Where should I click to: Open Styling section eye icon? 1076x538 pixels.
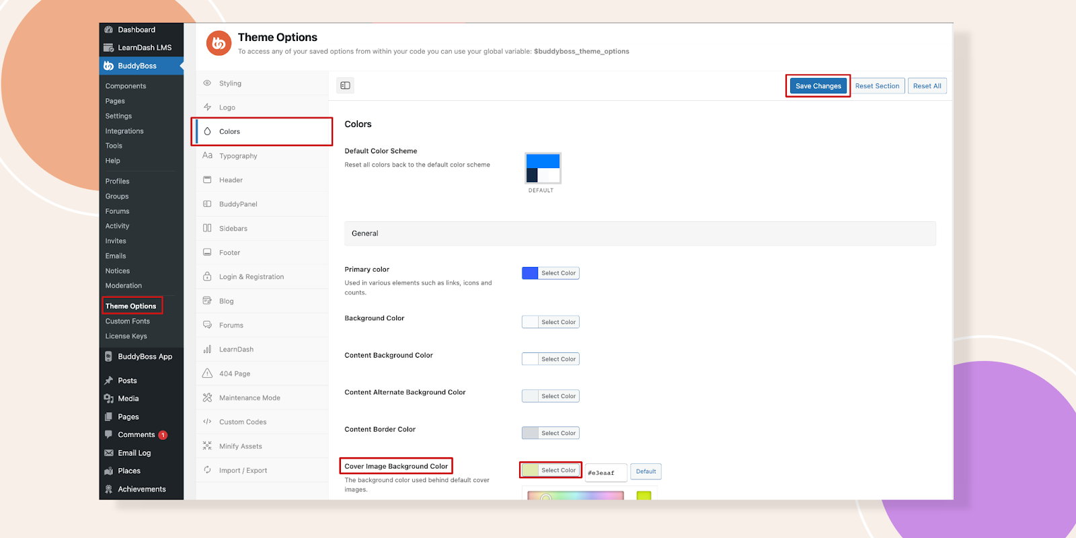coord(207,83)
